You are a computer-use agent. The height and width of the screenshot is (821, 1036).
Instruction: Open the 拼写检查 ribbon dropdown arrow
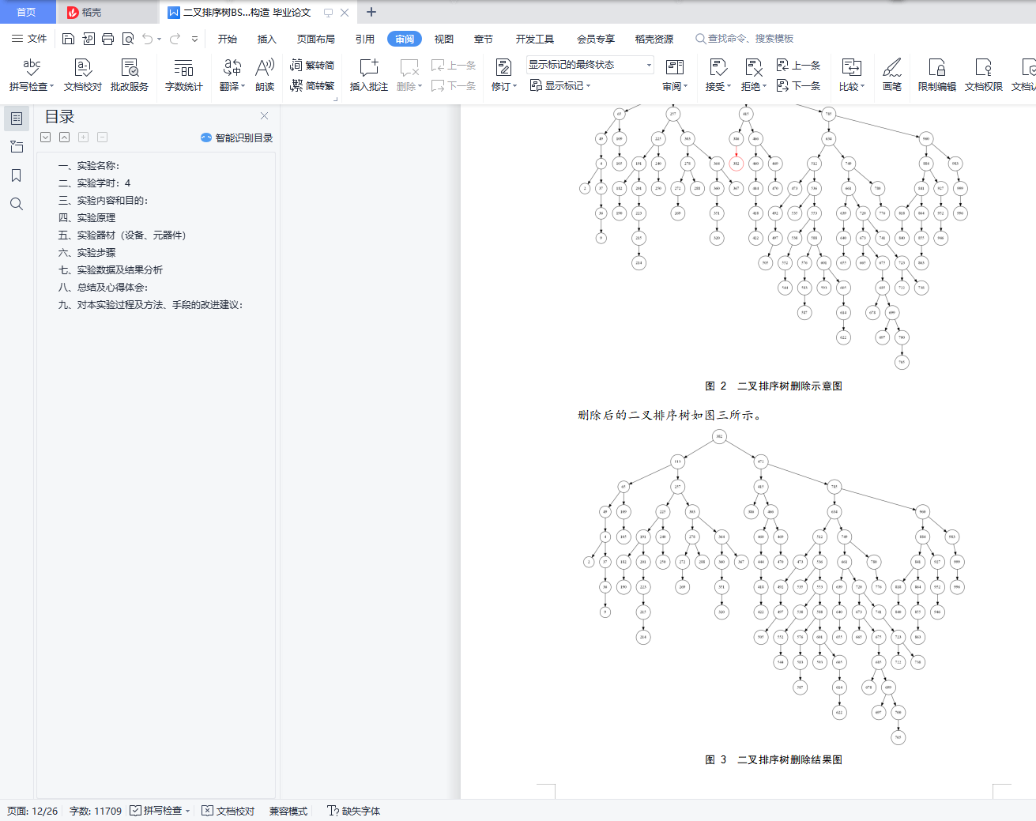(x=52, y=87)
